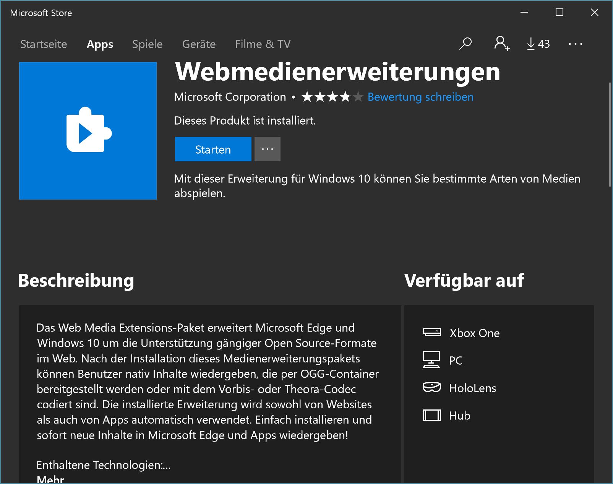Expand the description with Mehr
Image resolution: width=613 pixels, height=484 pixels.
[50, 479]
